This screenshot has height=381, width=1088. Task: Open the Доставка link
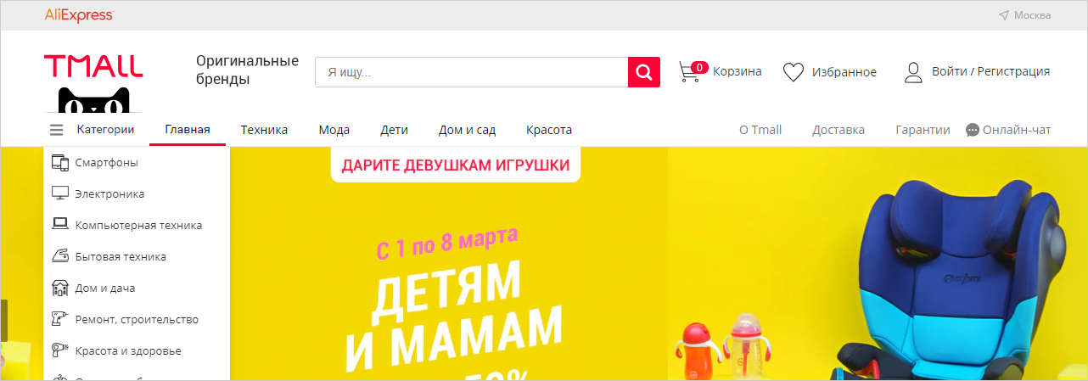pos(838,130)
